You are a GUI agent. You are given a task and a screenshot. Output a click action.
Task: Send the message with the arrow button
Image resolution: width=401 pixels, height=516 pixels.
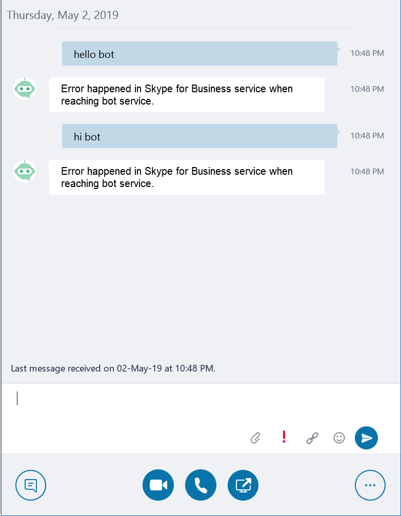(x=366, y=438)
